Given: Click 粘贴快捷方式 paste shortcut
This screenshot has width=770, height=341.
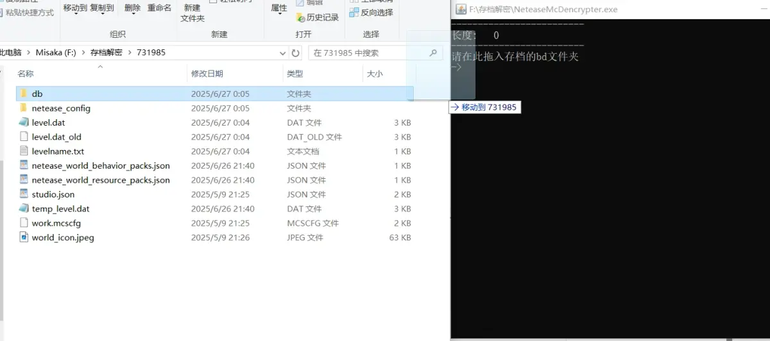Looking at the screenshot, I should (30, 13).
